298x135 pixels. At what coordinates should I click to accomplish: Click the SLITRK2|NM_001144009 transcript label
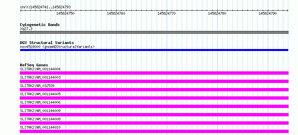point(40,111)
